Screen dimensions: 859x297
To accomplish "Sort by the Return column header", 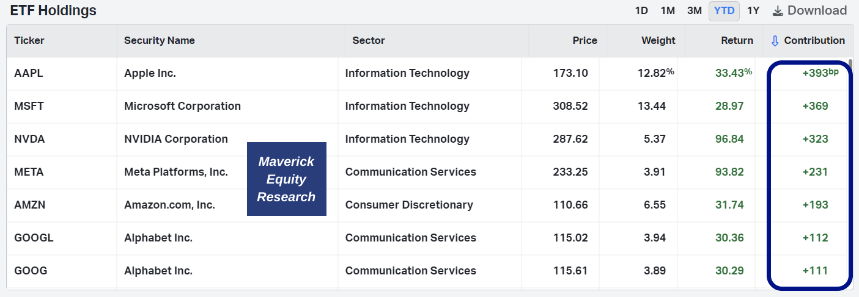I will pos(737,41).
